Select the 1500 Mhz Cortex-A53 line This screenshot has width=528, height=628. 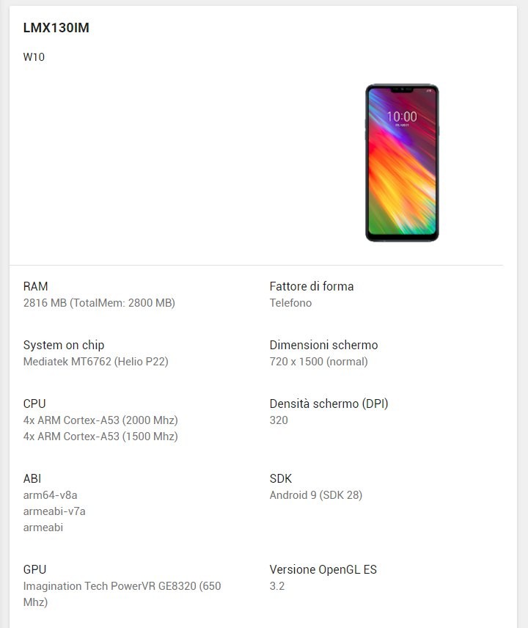pyautogui.click(x=100, y=437)
